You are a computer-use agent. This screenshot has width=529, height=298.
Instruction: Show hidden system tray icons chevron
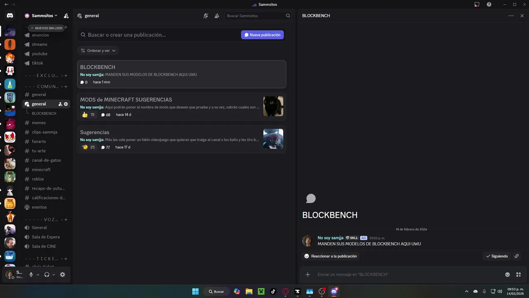click(x=467, y=291)
